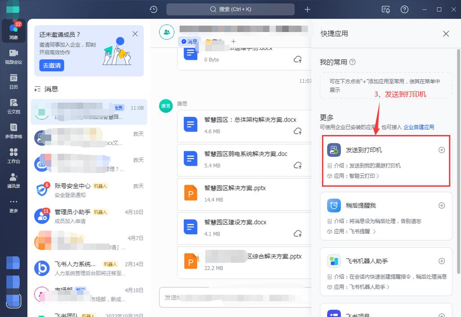Add 发送到打印机 to frequently used apps
Image resolution: width=461 pixels, height=317 pixels.
tap(442, 150)
